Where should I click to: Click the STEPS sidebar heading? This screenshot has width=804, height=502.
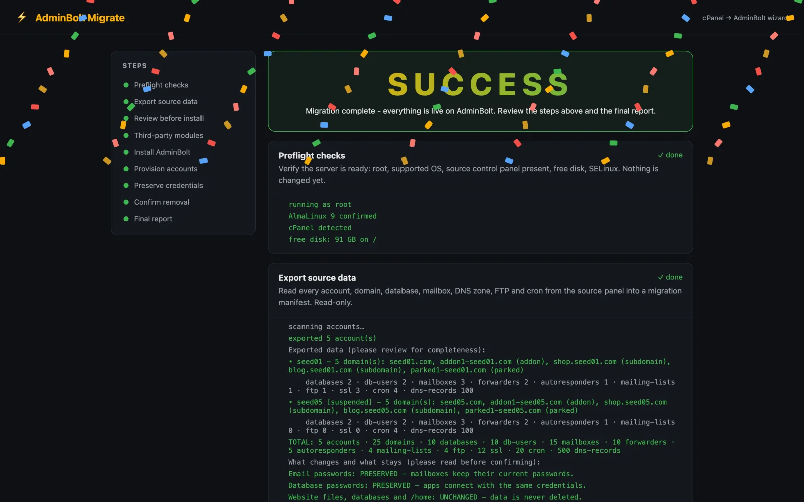pos(135,66)
